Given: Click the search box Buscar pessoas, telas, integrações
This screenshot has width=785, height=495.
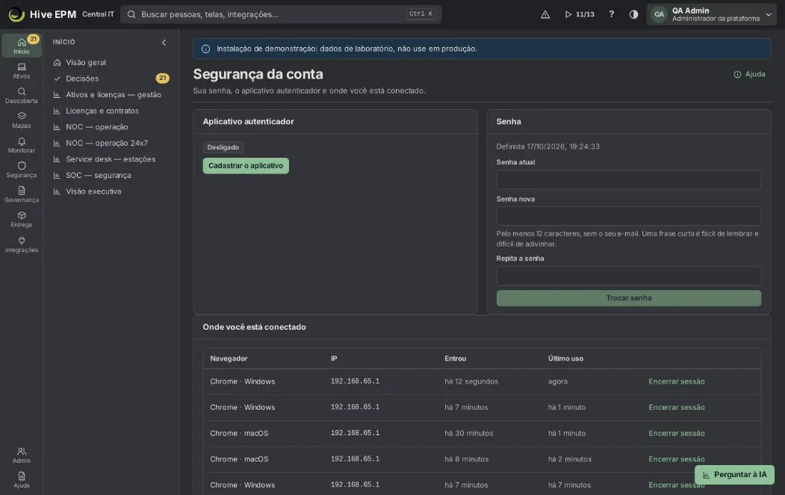Looking at the screenshot, I should (281, 14).
